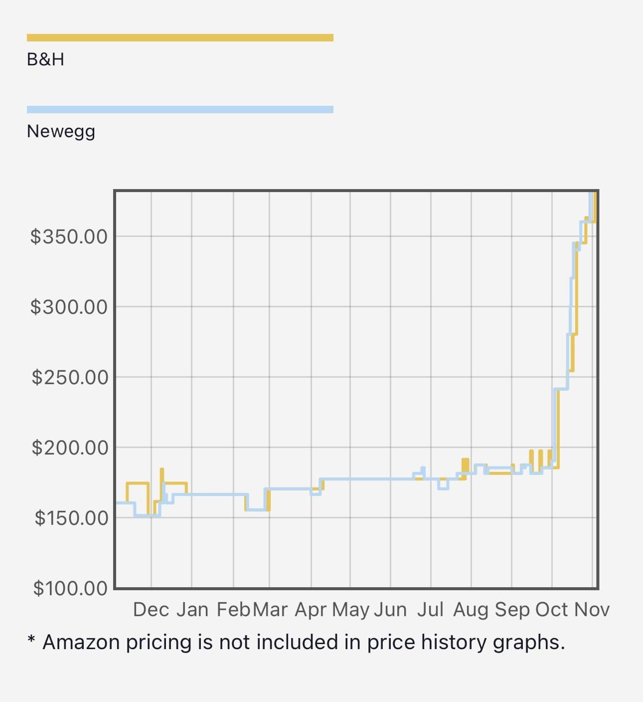
Task: Click the $350.00 price axis label
Action: point(69,236)
